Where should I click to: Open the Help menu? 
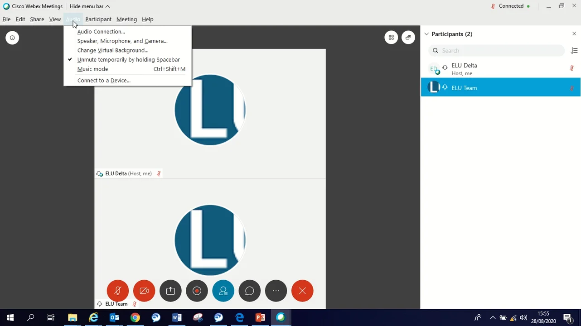148,19
